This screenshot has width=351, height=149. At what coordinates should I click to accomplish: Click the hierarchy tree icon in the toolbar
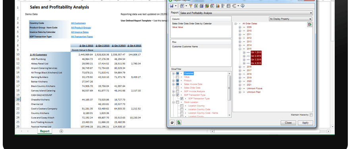click(234, 6)
